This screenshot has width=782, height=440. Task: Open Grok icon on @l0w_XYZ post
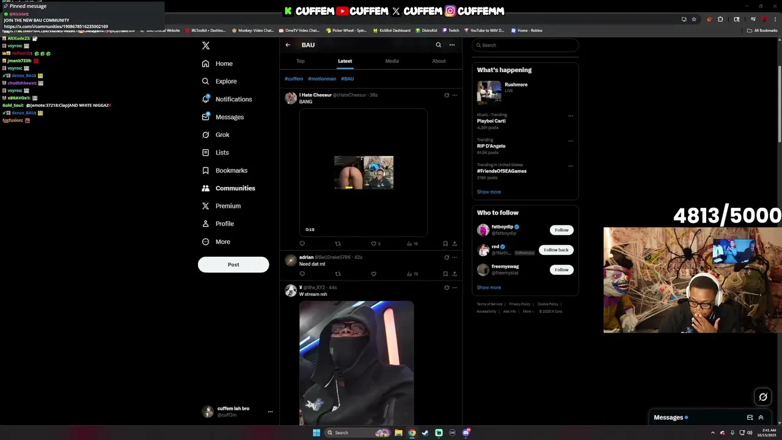click(x=447, y=287)
